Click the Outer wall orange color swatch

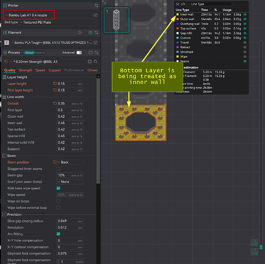(178, 19)
